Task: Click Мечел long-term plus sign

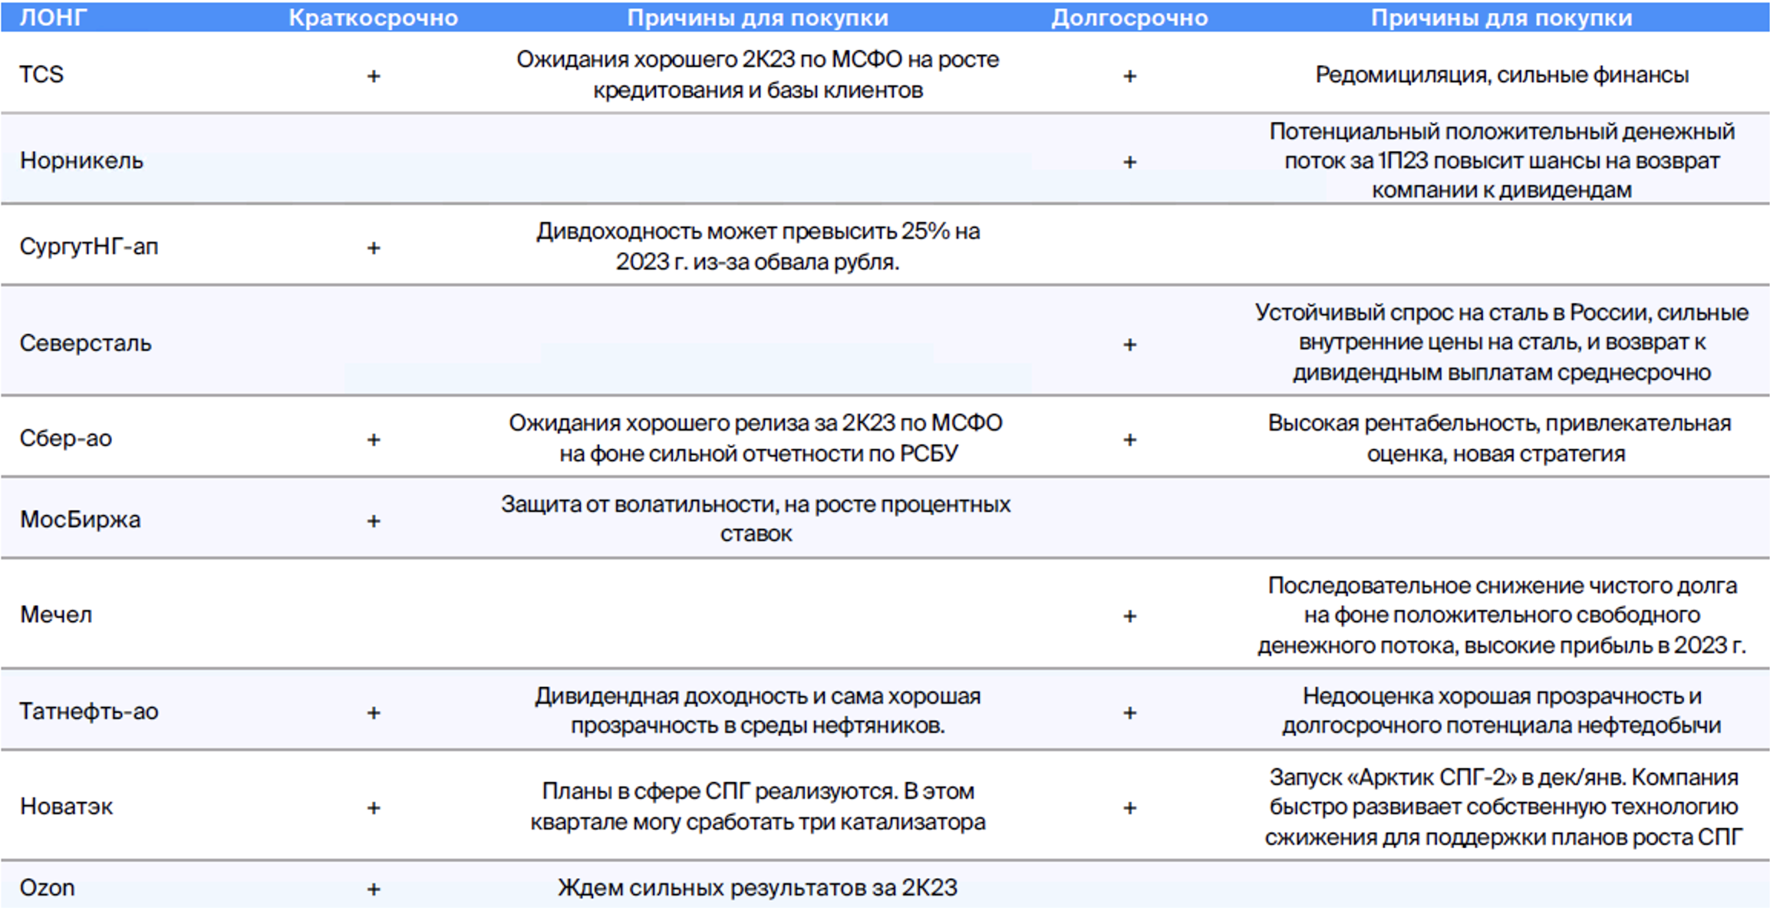Action: 1129,616
